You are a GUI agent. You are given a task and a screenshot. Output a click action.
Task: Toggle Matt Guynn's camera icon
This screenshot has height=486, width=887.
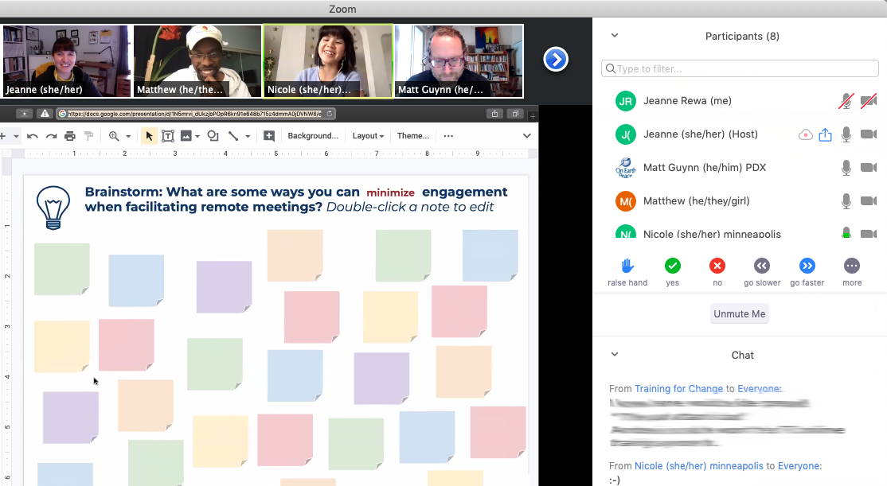(x=869, y=168)
